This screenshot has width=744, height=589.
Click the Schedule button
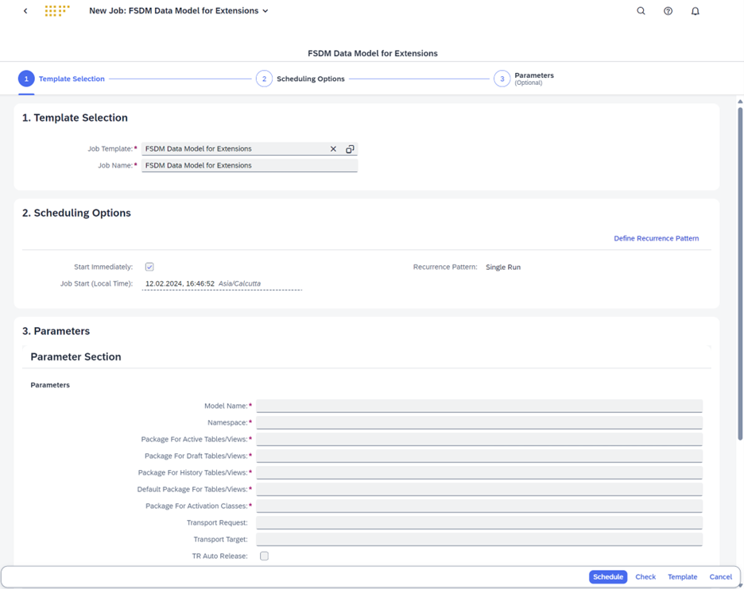[607, 577]
